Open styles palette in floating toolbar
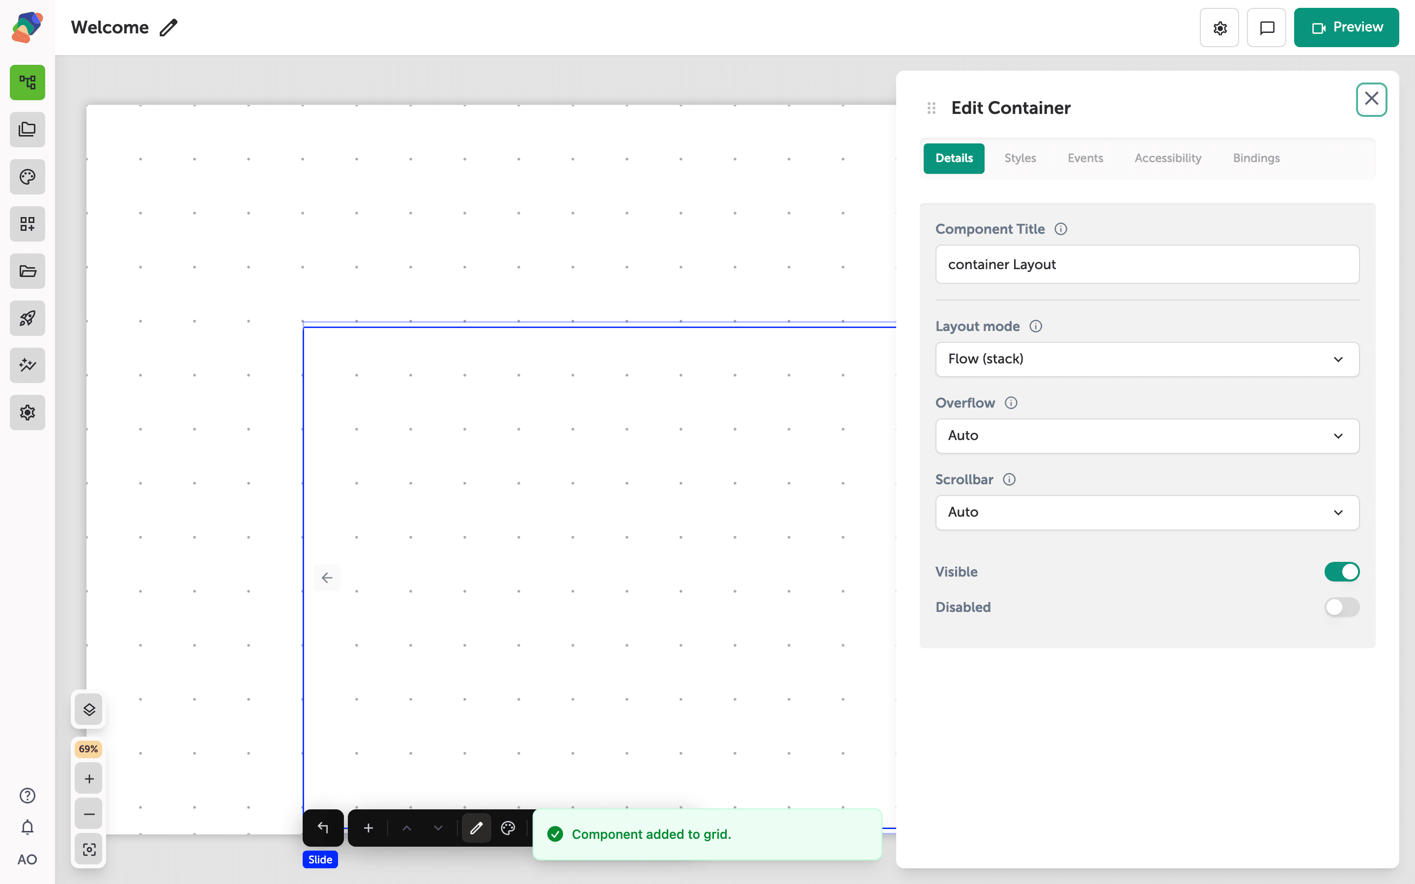The height and width of the screenshot is (884, 1415). point(508,828)
